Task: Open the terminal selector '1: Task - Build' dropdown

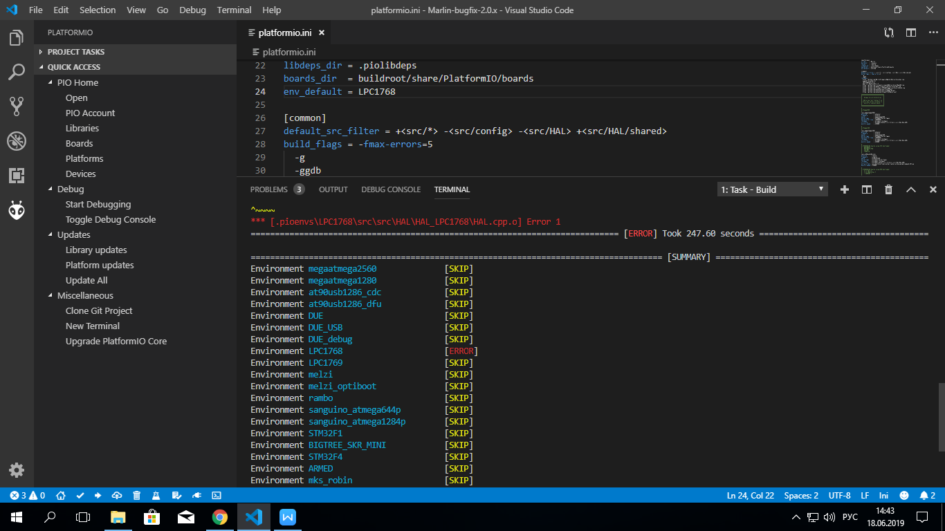Action: pyautogui.click(x=772, y=189)
